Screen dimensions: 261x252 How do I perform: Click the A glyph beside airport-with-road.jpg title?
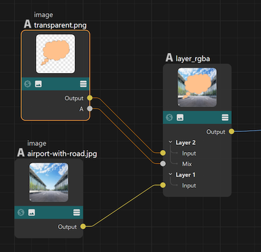point(21,153)
